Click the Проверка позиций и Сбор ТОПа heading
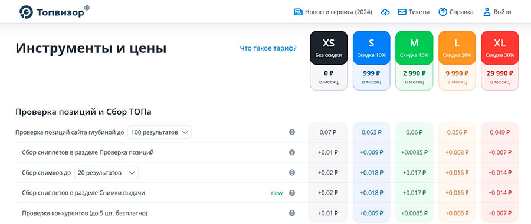The image size is (531, 224). [83, 112]
